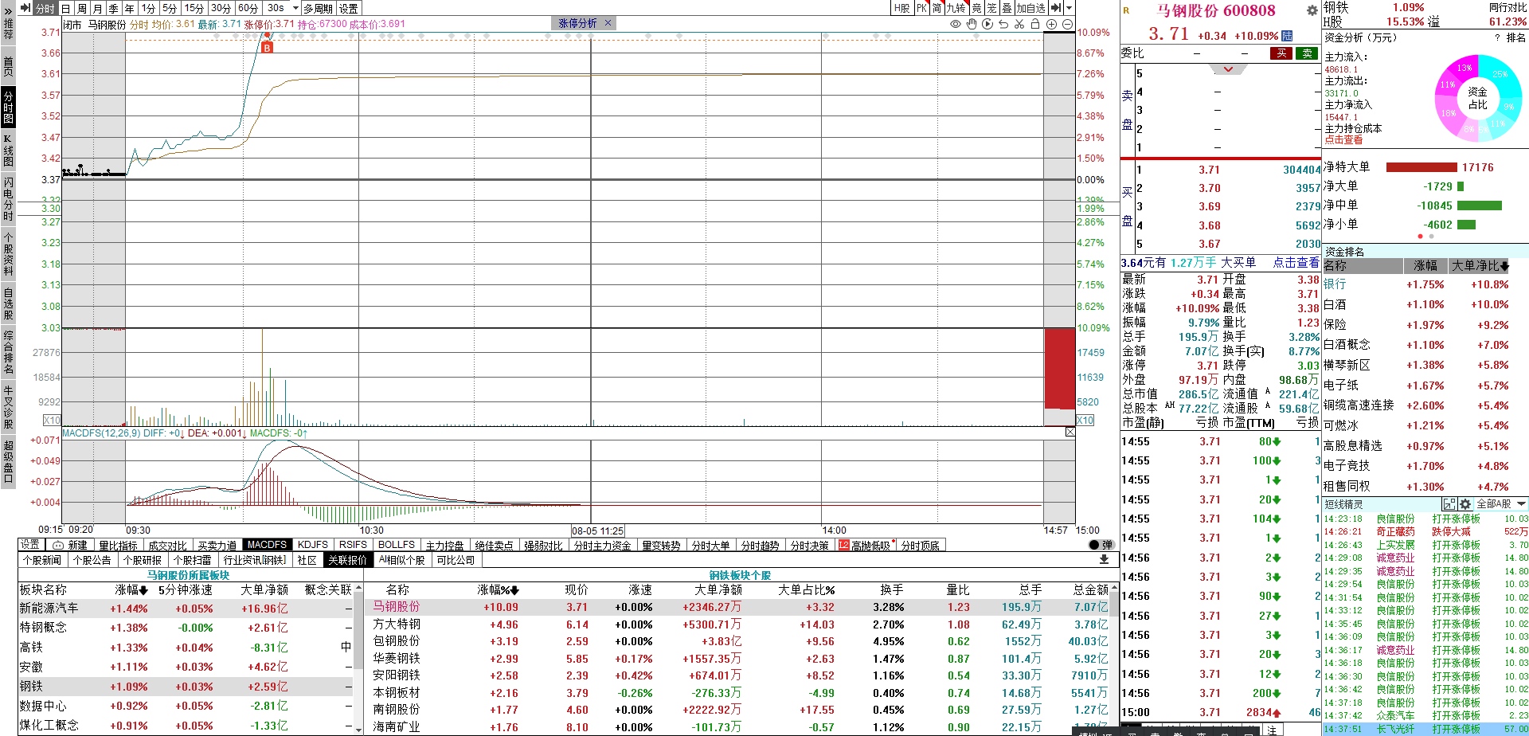Screen dimensions: 1529x736
Task: Expand sell orders with red chevron
Action: [1229, 69]
